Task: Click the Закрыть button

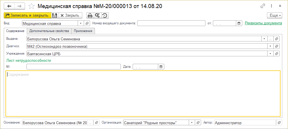Action: tap(70, 15)
